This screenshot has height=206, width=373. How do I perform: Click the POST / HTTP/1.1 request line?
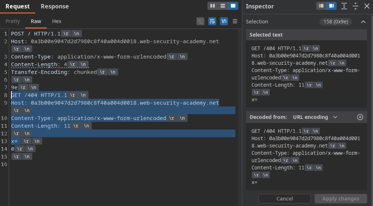36,34
